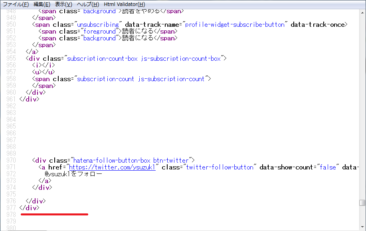
Task: Click 'foreground' class value on line 951
Action: click(x=99, y=31)
